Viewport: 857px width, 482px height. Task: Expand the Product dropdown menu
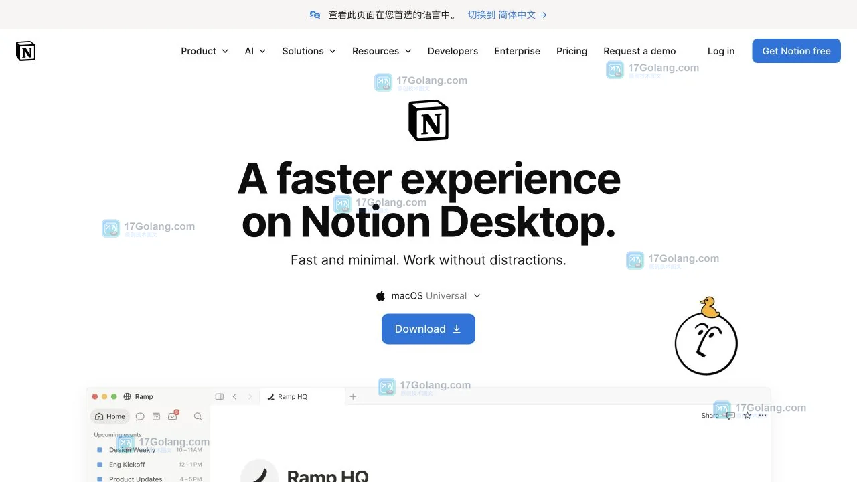205,51
